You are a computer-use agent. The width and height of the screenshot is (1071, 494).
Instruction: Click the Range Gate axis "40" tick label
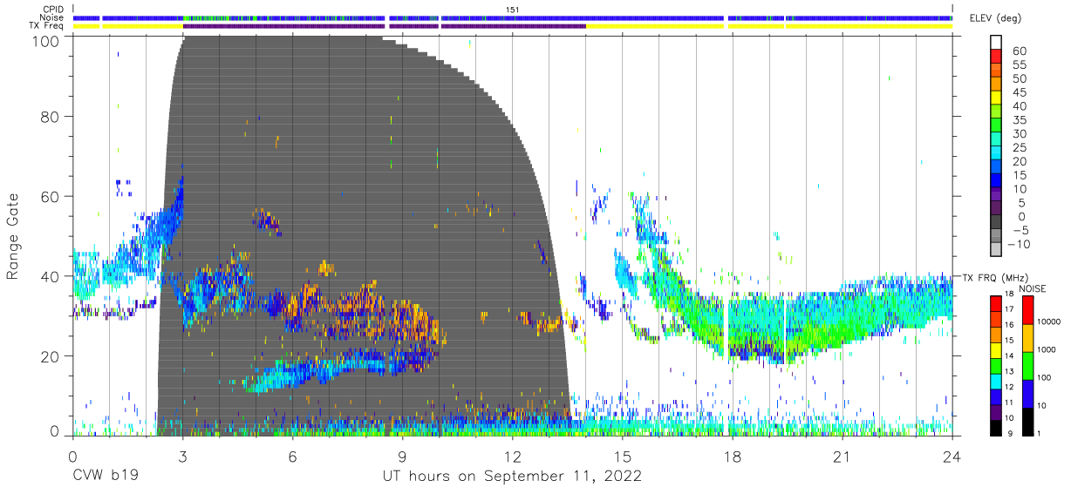[x=50, y=276]
